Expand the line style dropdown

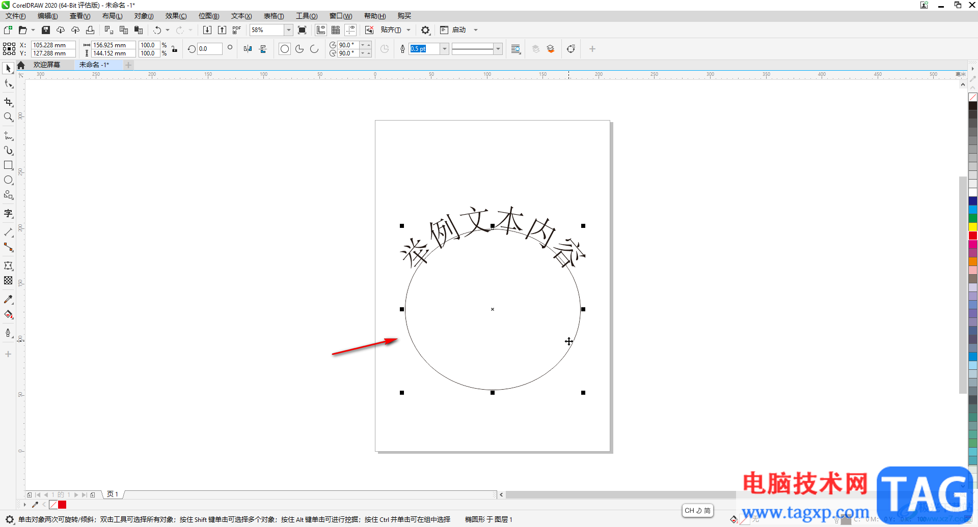(x=498, y=49)
